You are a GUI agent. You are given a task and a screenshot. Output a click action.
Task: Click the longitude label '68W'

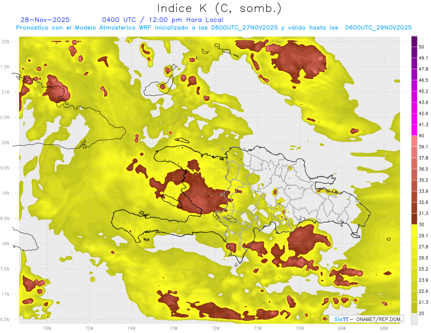[384, 328]
